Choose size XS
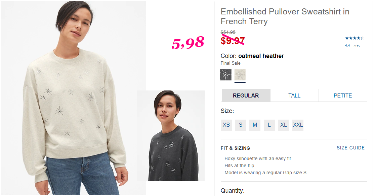 point(226,125)
